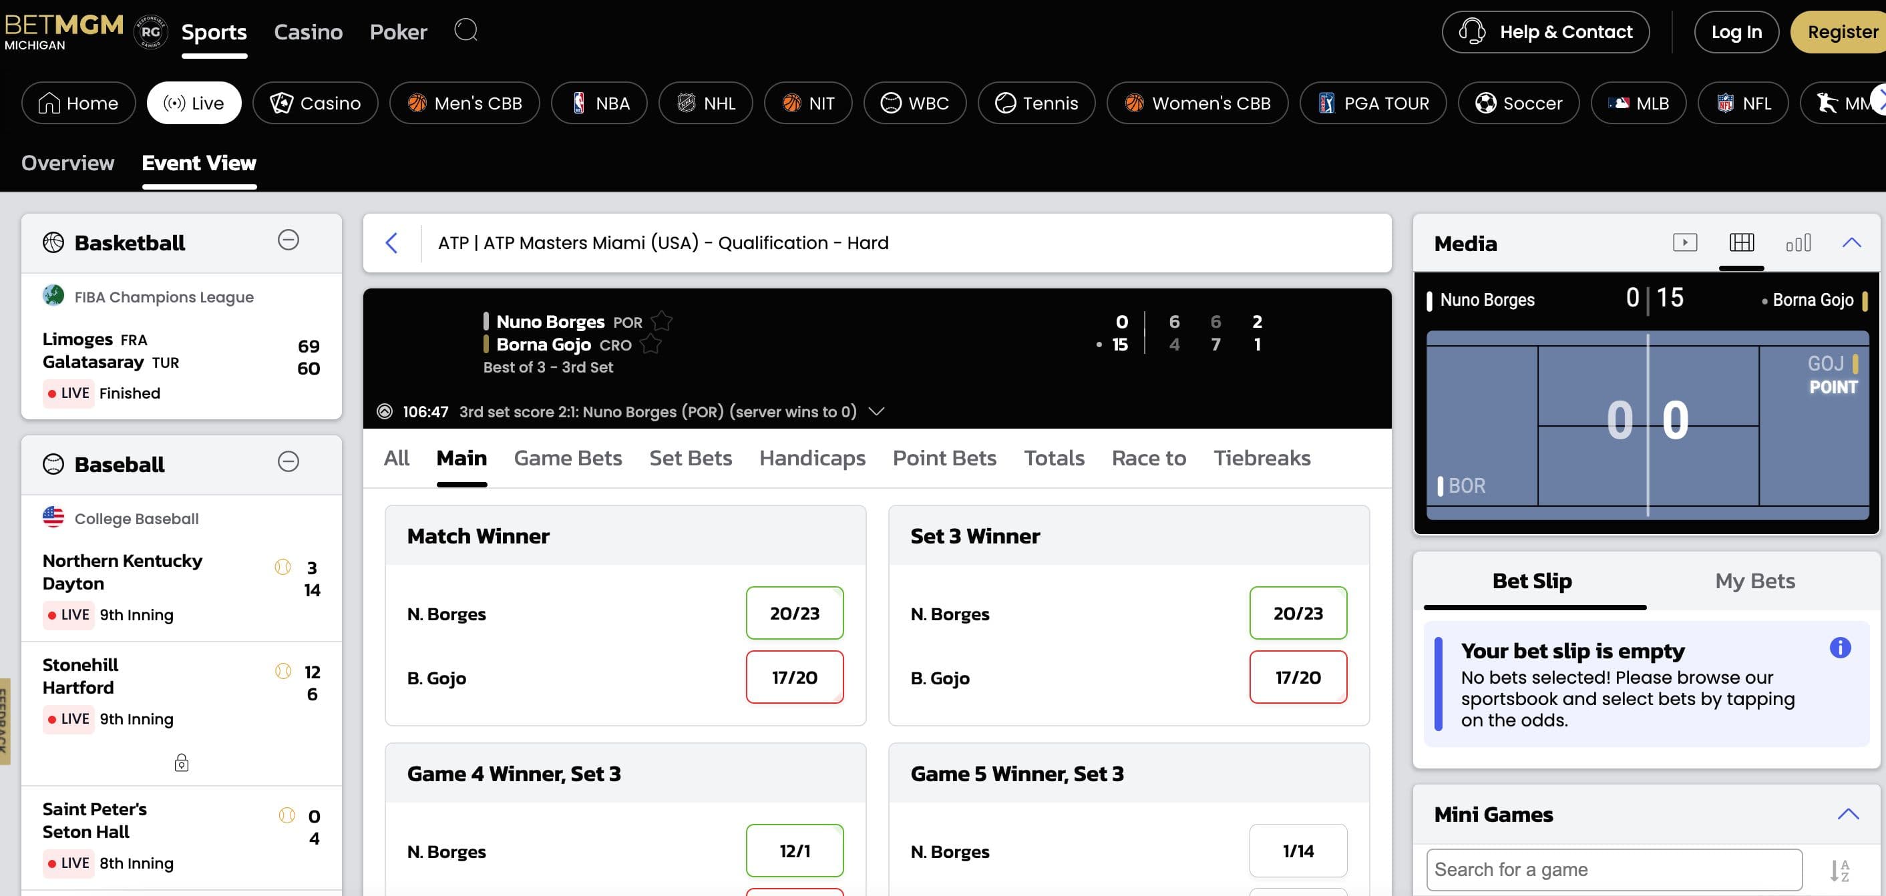This screenshot has height=896, width=1886.
Task: Click the Register button
Action: 1841,31
